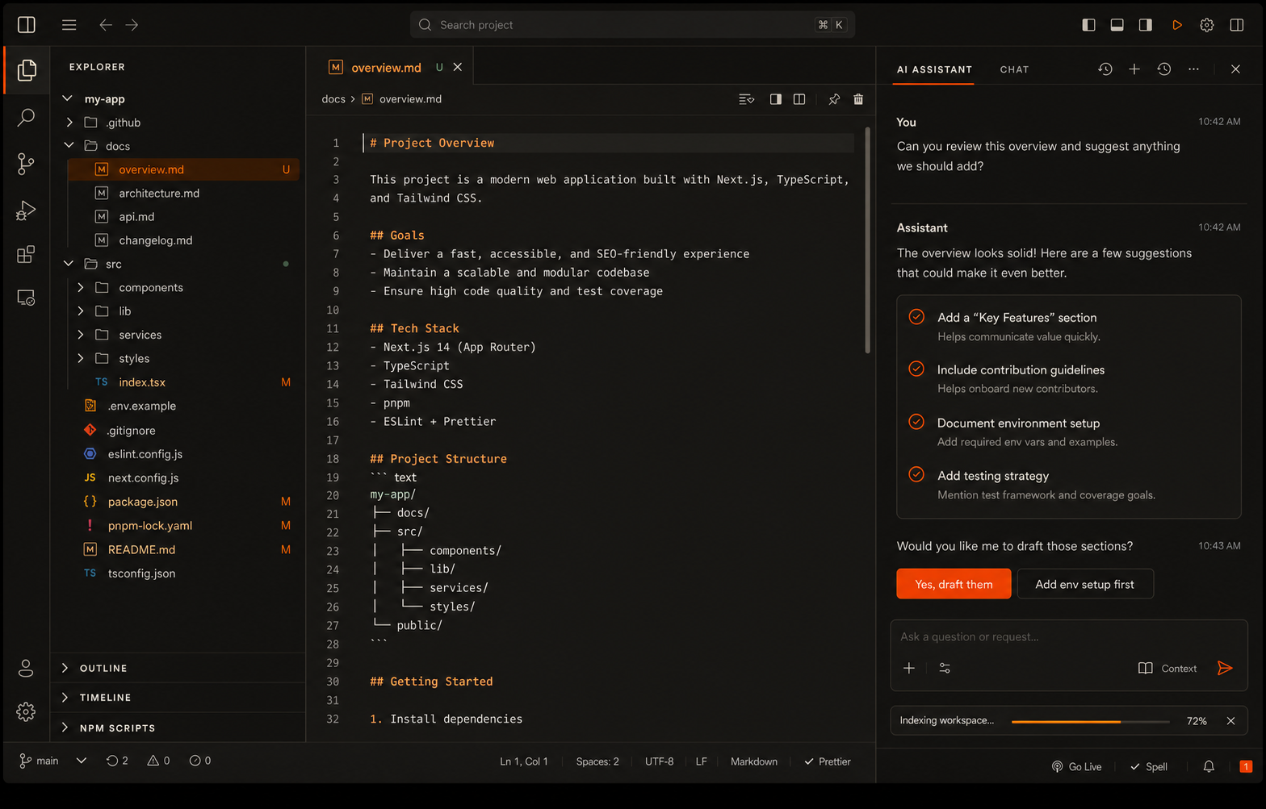Viewport: 1266px width, 809px height.
Task: Switch to the CHAT tab
Action: click(1014, 69)
